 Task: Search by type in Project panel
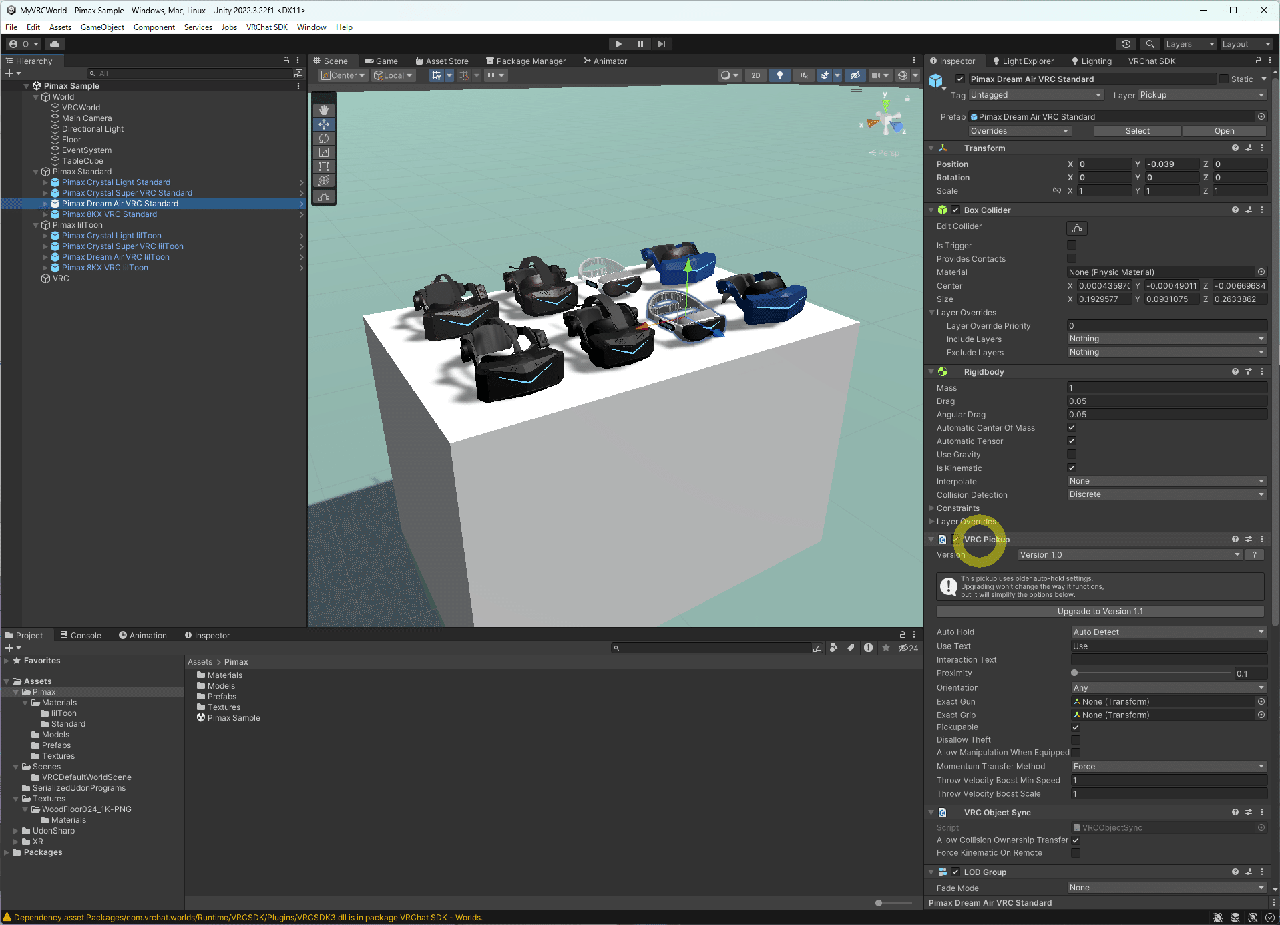click(x=834, y=648)
